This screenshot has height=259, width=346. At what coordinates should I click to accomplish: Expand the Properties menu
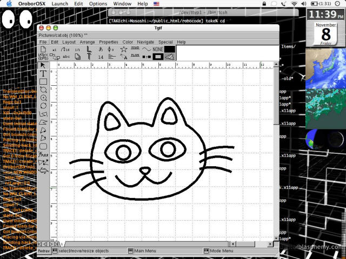[109, 42]
